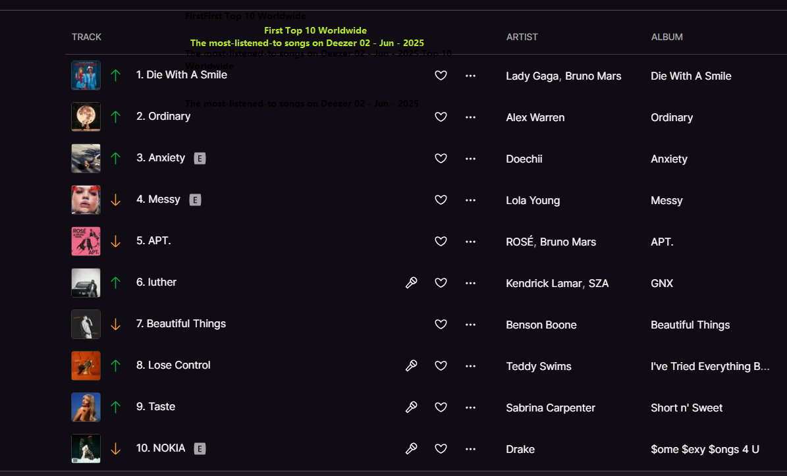This screenshot has height=476, width=787.
Task: Click the microphone lyrics icon on Taste
Action: pyautogui.click(x=411, y=408)
